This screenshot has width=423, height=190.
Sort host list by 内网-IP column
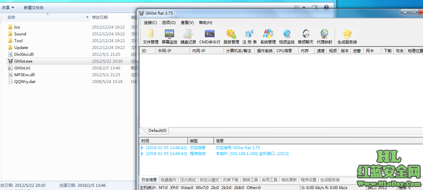(x=207, y=51)
